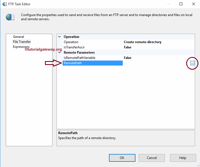The image size is (200, 167).
Task: Open the General page
Action: click(x=18, y=37)
